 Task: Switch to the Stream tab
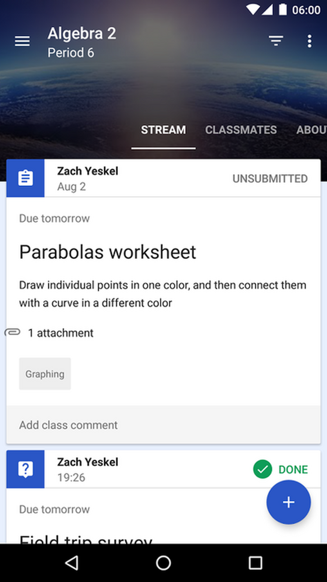pyautogui.click(x=163, y=130)
